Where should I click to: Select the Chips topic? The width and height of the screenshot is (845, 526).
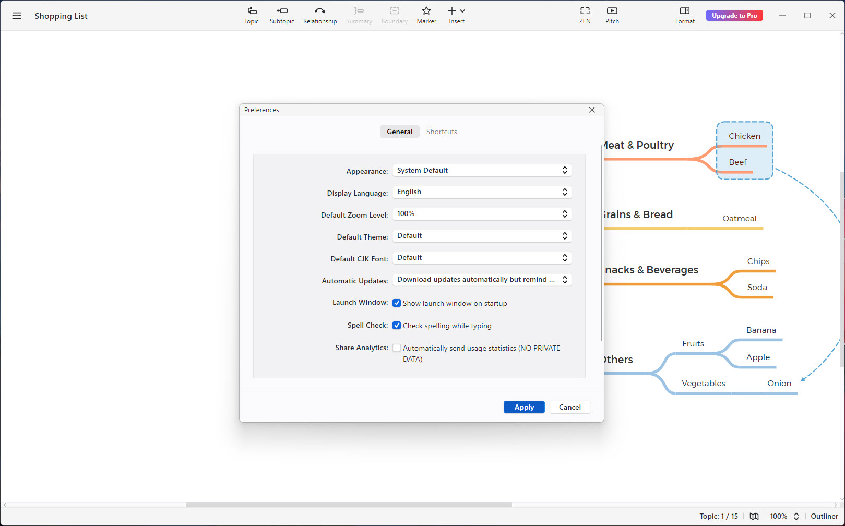pos(758,261)
